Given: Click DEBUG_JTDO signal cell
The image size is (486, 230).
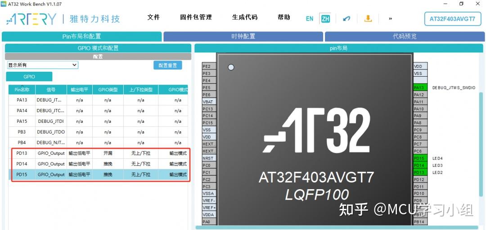Looking at the screenshot, I should click(51, 132).
